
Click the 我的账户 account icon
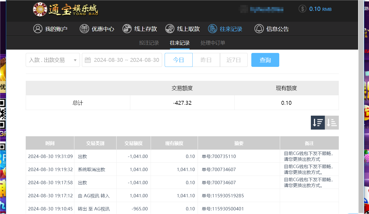tap(38, 28)
